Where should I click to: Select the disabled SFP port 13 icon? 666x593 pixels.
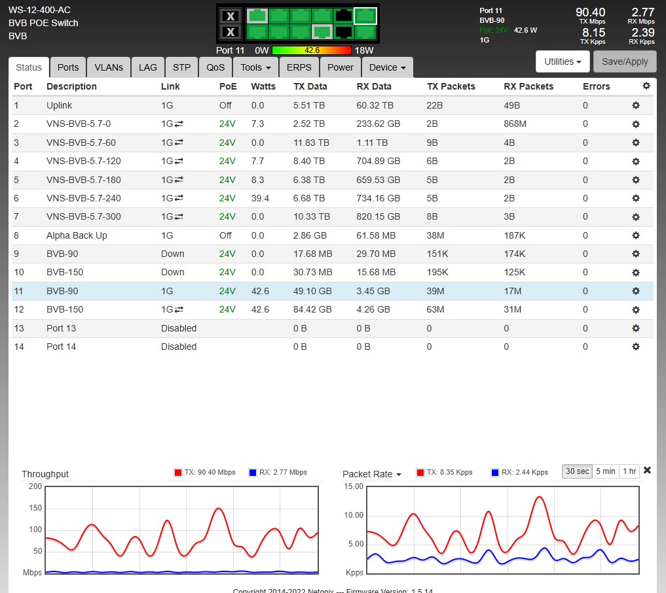229,16
